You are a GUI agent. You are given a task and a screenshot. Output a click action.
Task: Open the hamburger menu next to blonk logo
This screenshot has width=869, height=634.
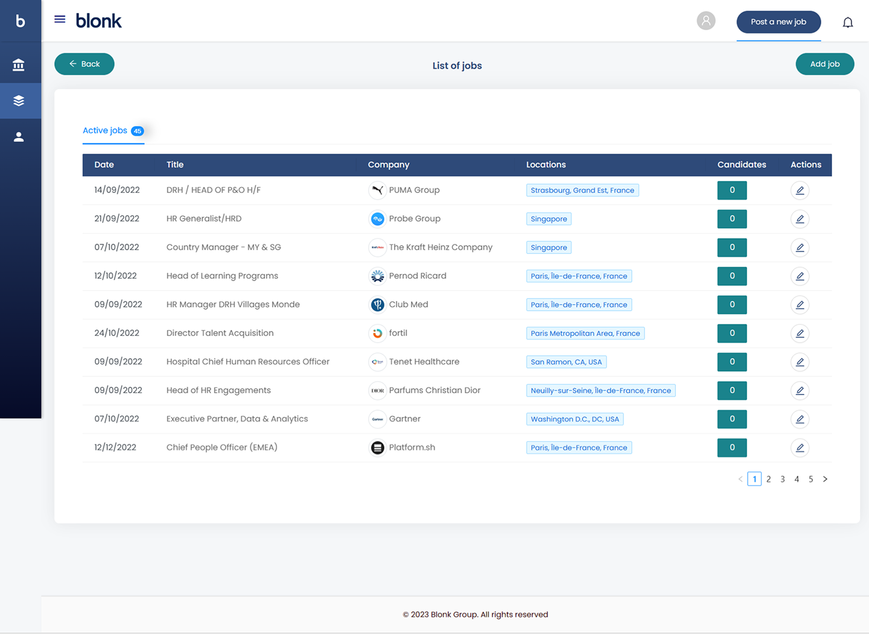pos(60,19)
